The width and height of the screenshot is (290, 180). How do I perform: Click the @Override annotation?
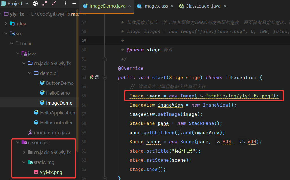[x=131, y=68]
